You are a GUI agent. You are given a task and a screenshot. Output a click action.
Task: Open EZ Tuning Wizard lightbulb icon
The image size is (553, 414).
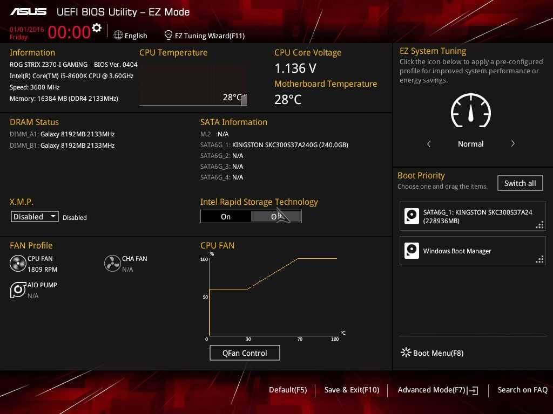coord(168,35)
